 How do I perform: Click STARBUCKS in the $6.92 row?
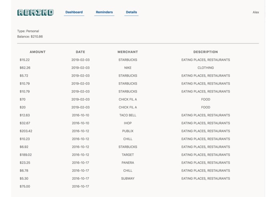[128, 147]
